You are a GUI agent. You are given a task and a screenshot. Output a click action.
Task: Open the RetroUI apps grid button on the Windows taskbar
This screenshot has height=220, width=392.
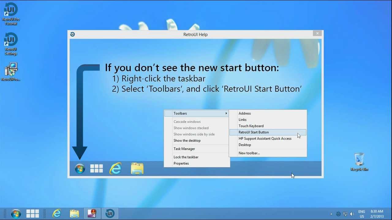32,214
